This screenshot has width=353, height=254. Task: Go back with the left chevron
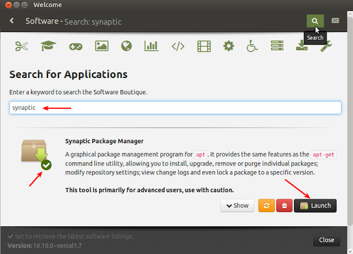click(x=12, y=21)
